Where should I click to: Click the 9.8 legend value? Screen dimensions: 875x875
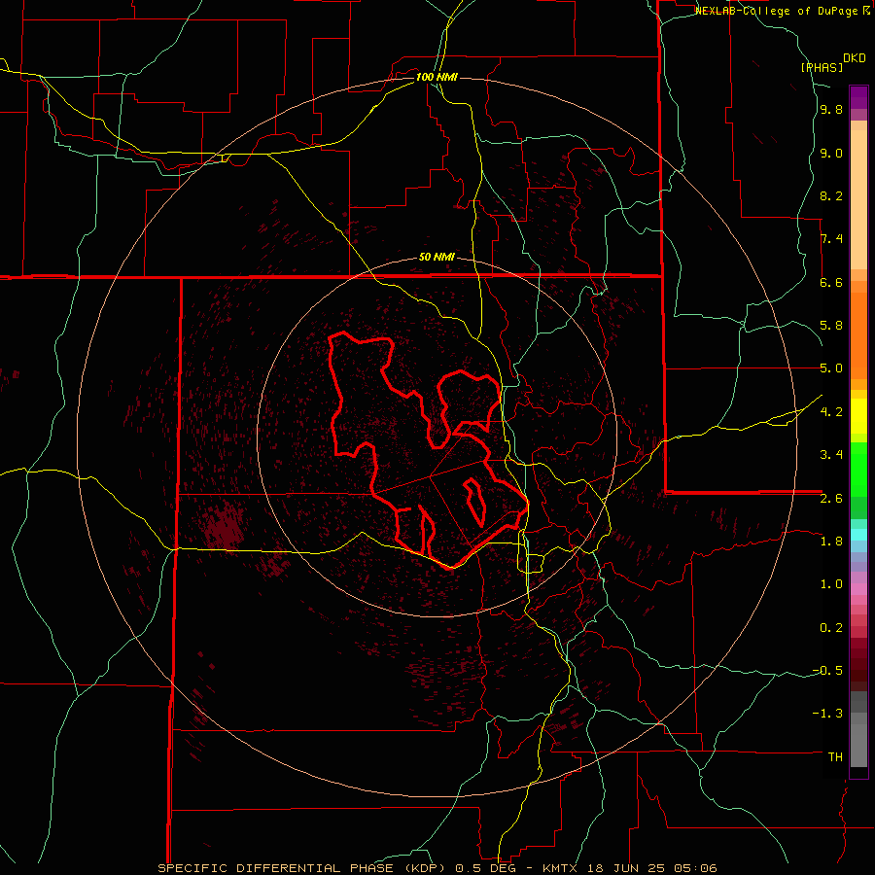pos(831,110)
